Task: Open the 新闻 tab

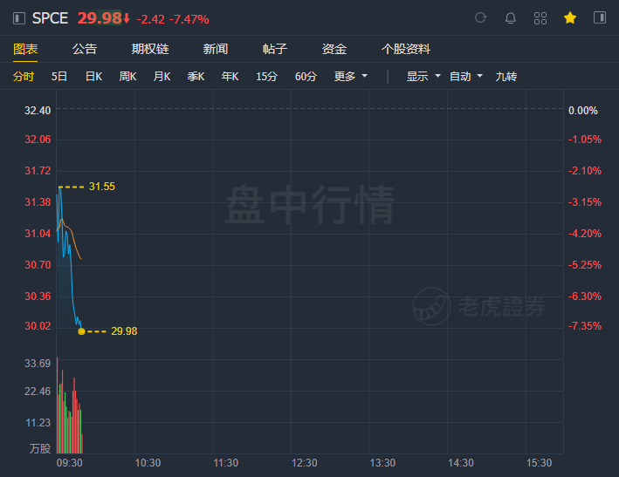Action: (215, 49)
